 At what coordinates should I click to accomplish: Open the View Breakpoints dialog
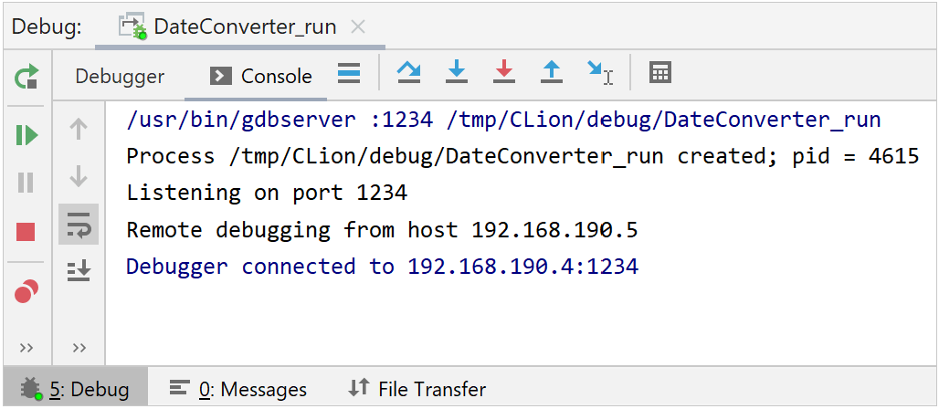[x=26, y=292]
